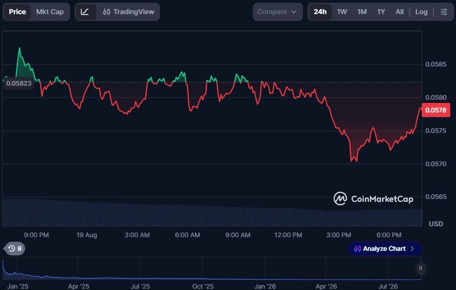This screenshot has width=456, height=290.
Task: Toggle the Log scale option
Action: (421, 12)
